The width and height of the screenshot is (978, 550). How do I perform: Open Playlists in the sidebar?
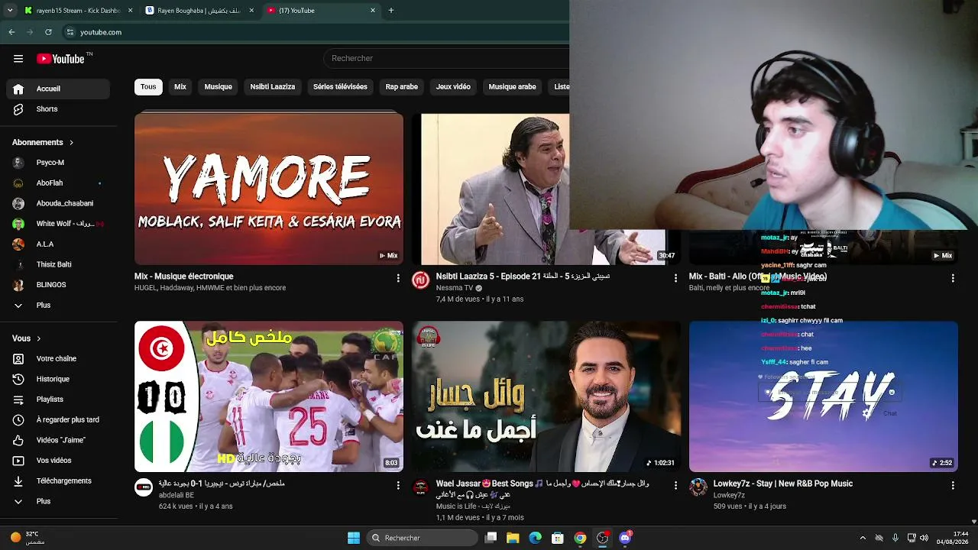58,400
